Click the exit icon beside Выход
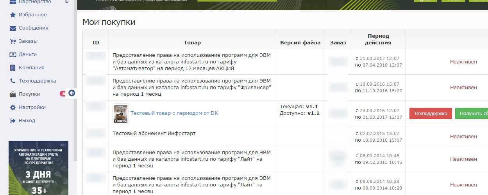 (13, 121)
